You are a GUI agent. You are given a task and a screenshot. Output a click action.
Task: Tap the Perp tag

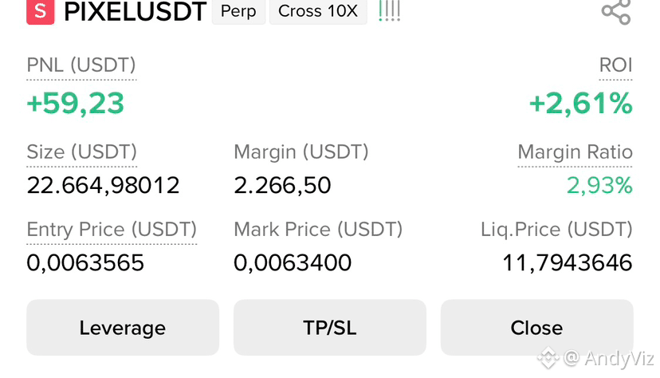click(x=238, y=11)
